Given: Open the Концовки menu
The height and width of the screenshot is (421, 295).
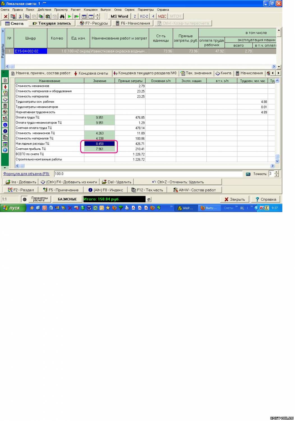Looking at the screenshot, I should [x=91, y=10].
